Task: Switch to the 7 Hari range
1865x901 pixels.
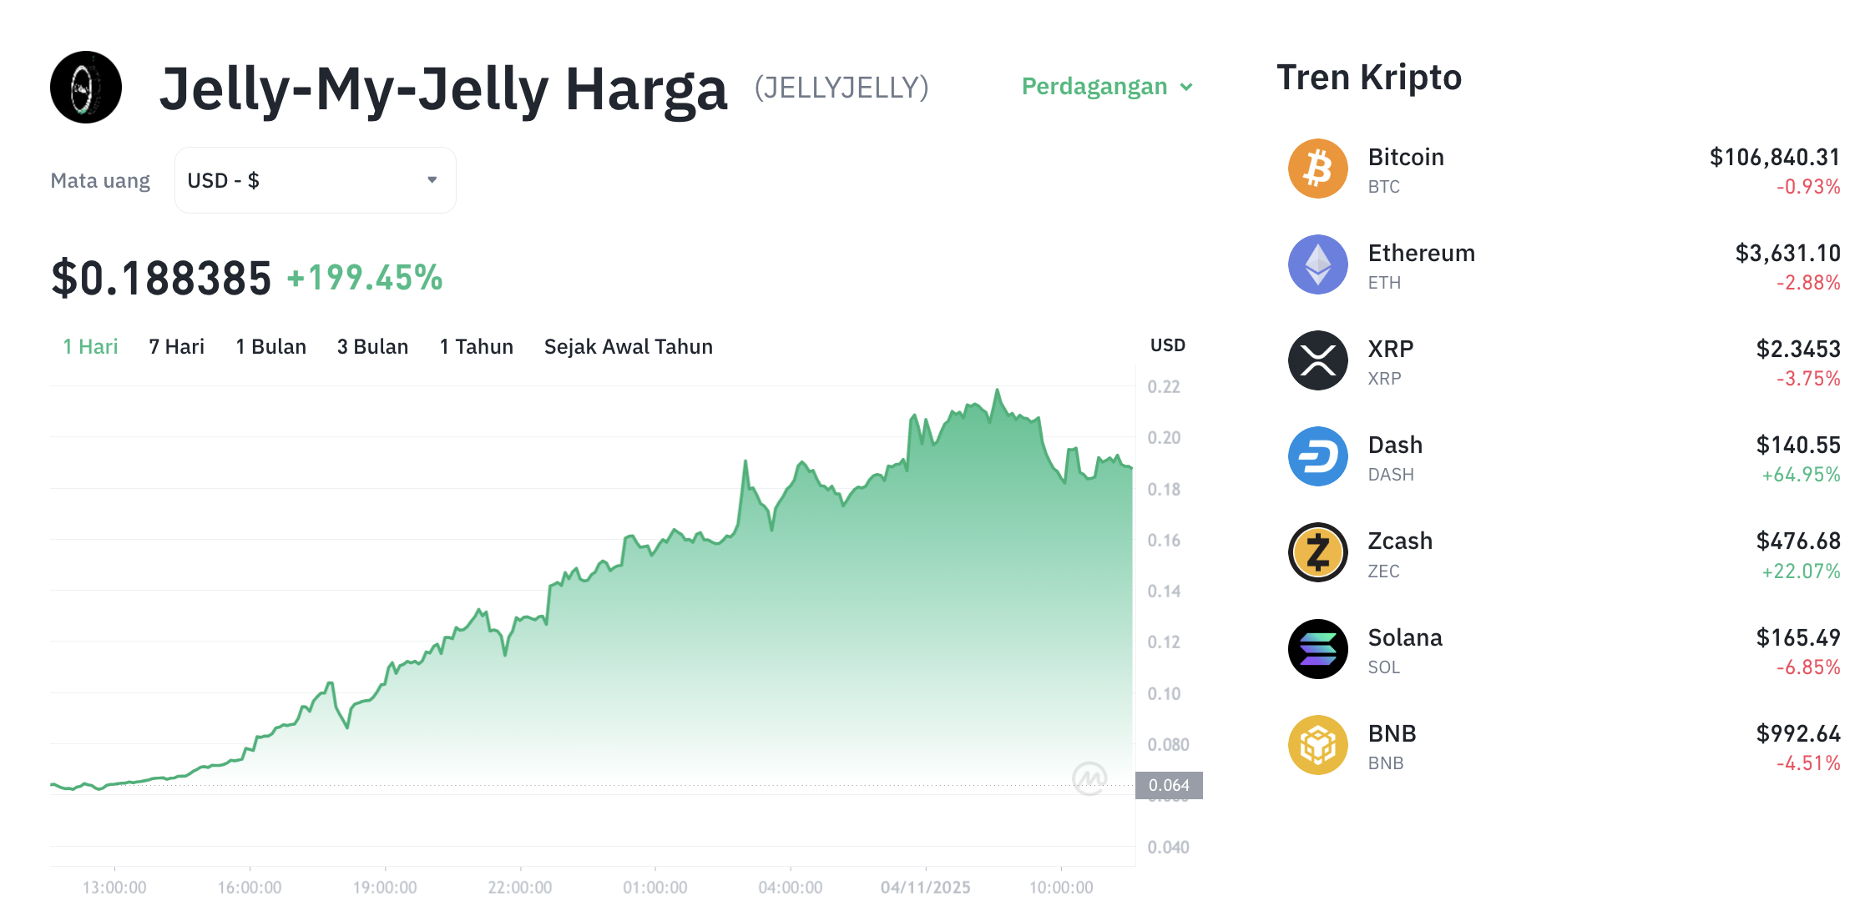Action: click(x=176, y=346)
